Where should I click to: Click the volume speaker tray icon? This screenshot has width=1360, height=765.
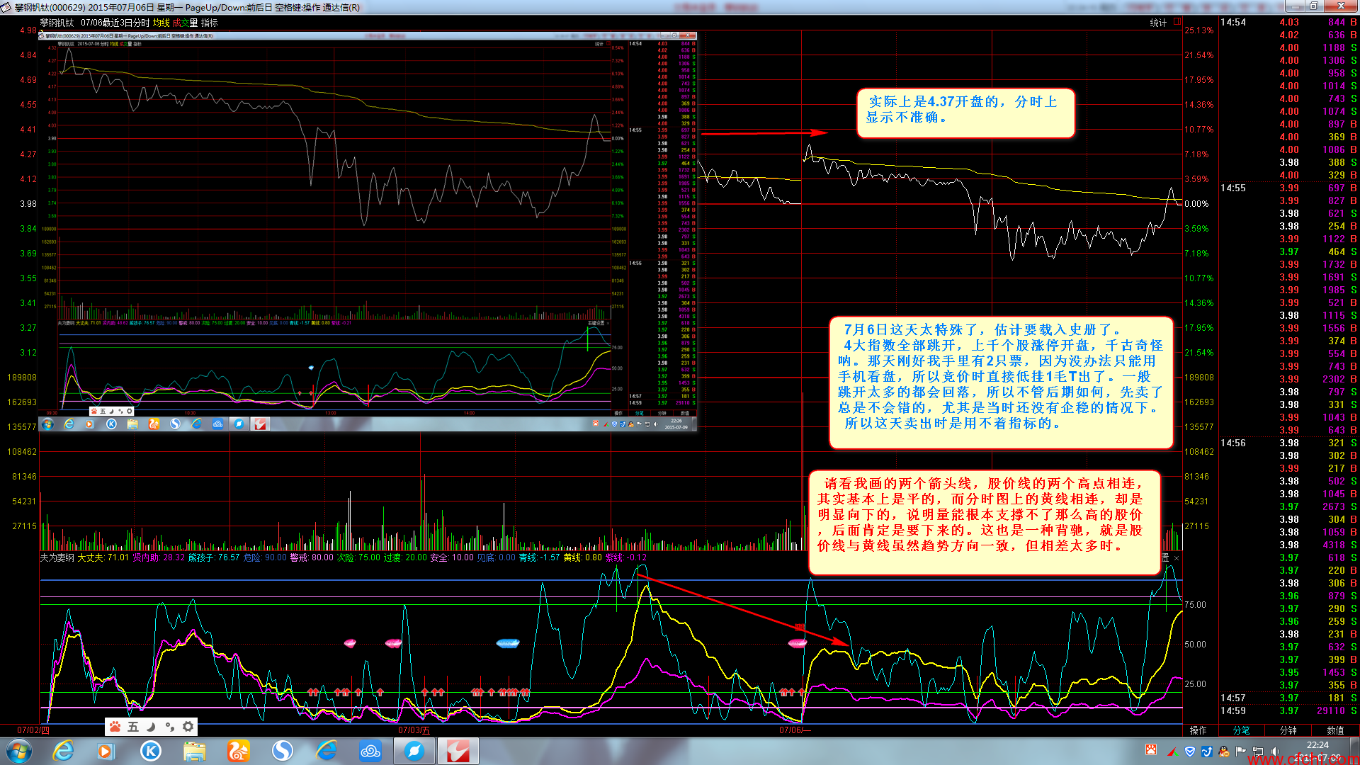click(1274, 751)
